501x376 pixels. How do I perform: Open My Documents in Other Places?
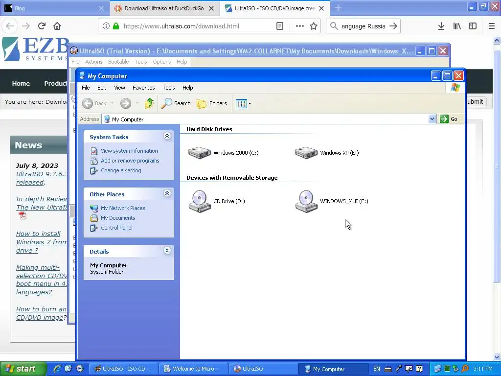pos(118,218)
